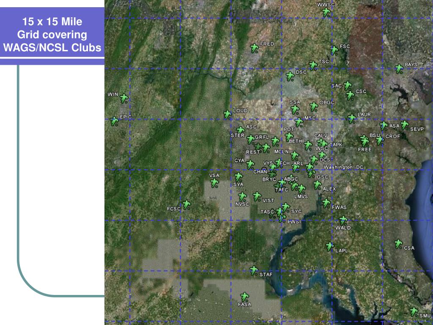Viewport: 433px width, 325px height.
Task: Select the 'VYS' label text
Action: coord(268,163)
